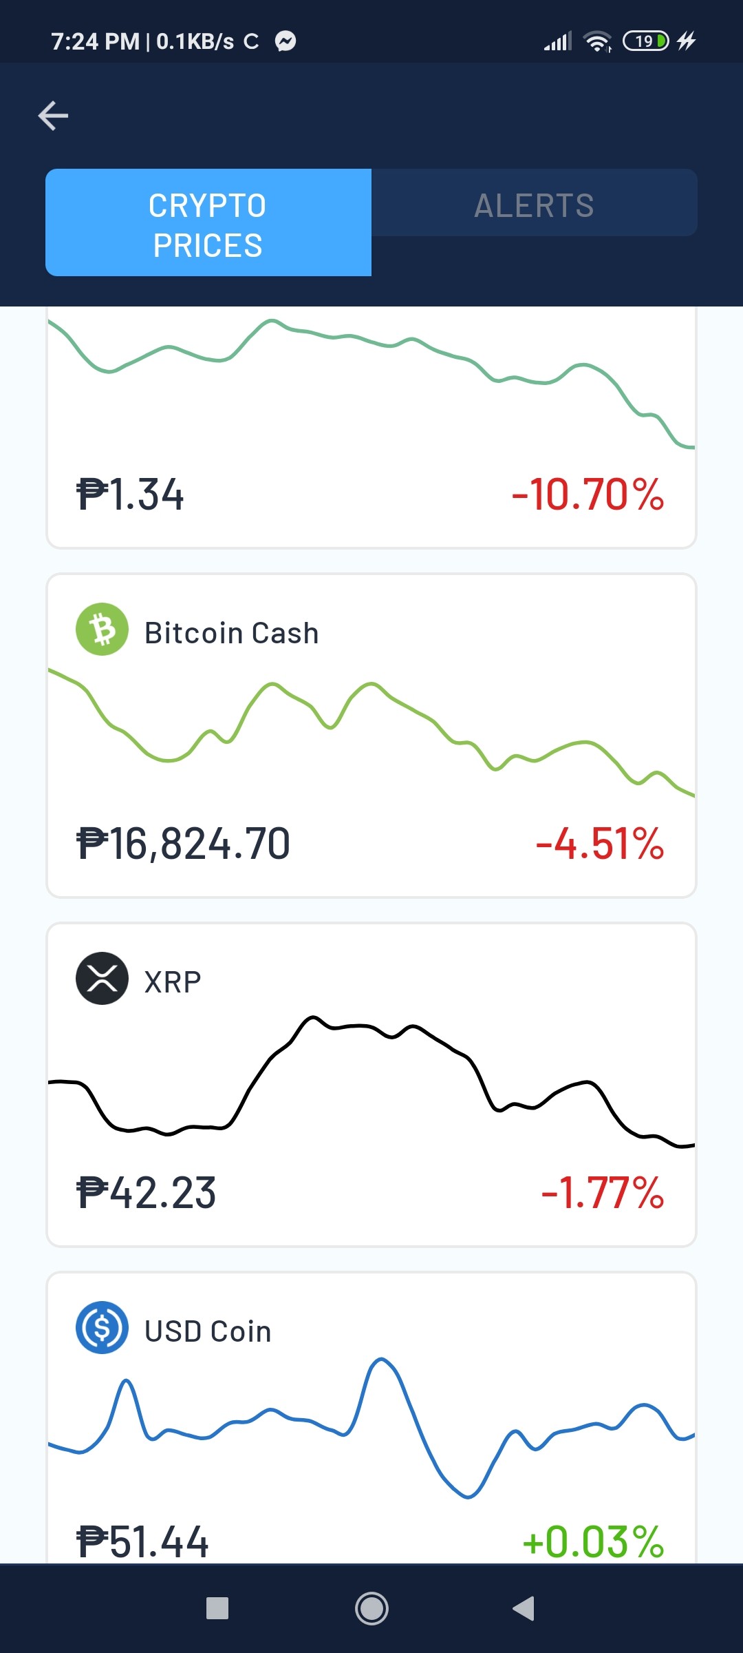Tap the Wi-Fi signal icon
The height and width of the screenshot is (1653, 743).
pyautogui.click(x=597, y=41)
